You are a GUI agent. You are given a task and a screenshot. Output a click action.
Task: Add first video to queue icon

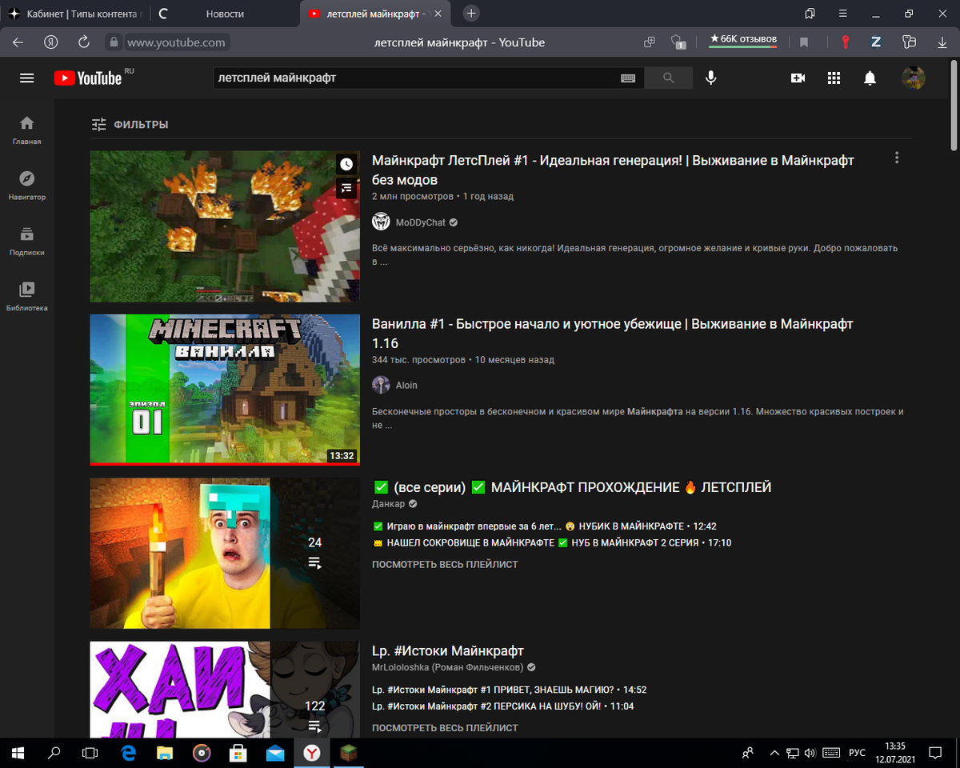click(346, 188)
